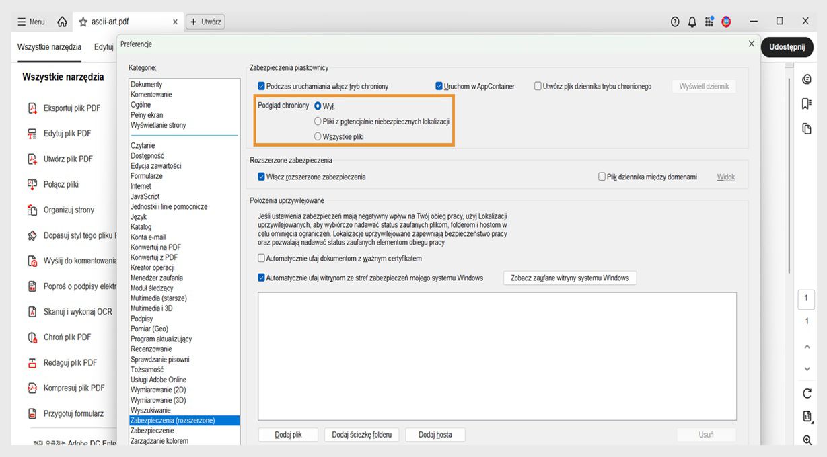Switch to Wszystkie narzędzia tab
Viewport: 827px width, 457px height.
[x=49, y=47]
